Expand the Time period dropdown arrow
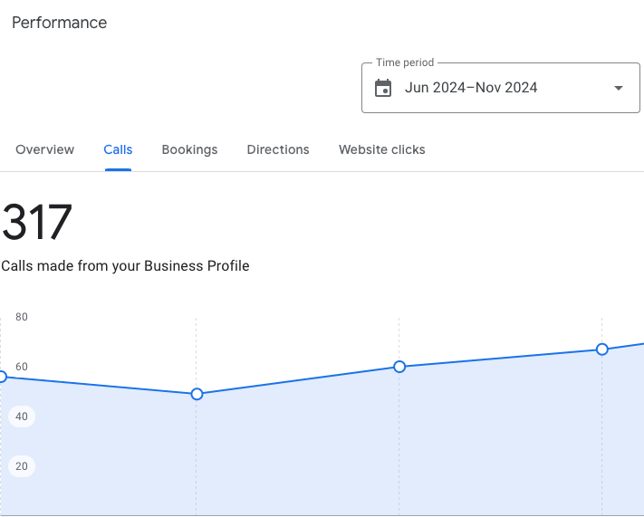The width and height of the screenshot is (644, 517). pyautogui.click(x=619, y=88)
